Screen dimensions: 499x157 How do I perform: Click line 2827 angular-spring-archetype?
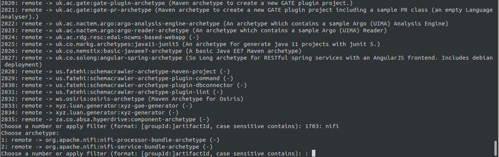[x=247, y=58]
